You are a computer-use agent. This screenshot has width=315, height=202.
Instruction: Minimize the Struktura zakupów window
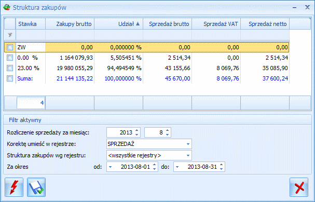tap(295, 8)
